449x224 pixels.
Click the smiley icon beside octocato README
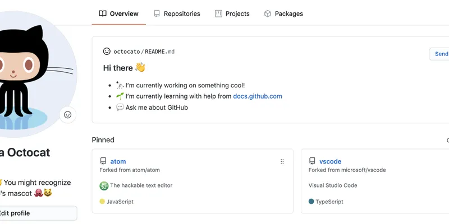click(x=107, y=52)
